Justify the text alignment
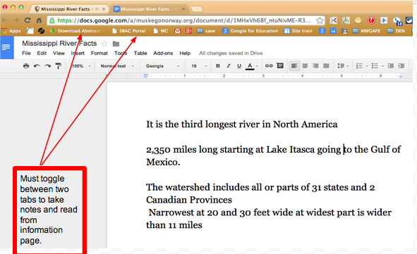Image resolution: width=417 pixels, height=254 pixels. click(x=326, y=65)
